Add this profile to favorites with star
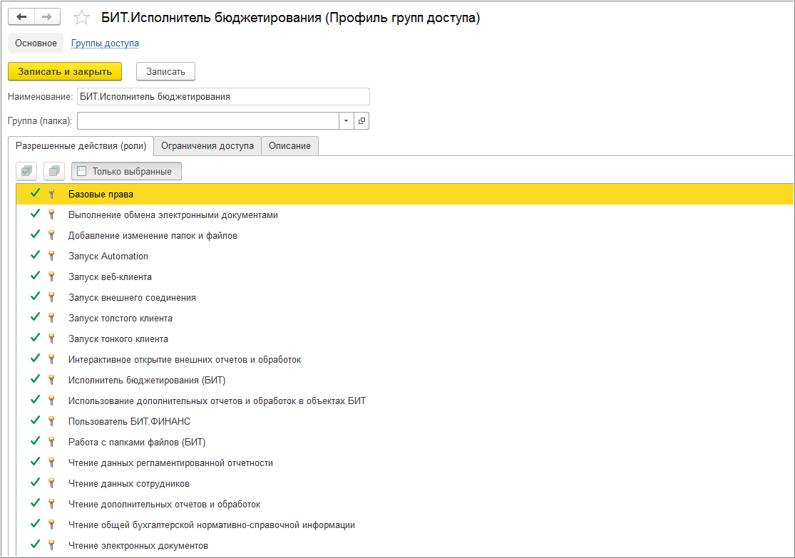 pos(82,18)
